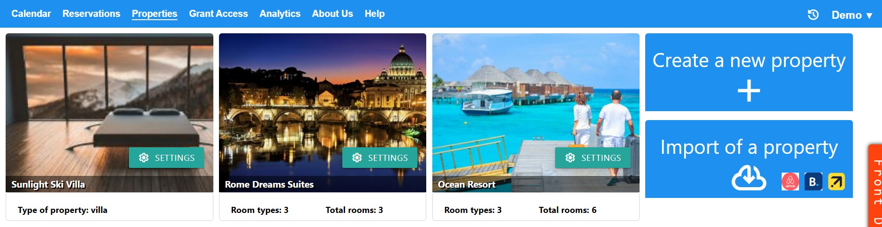Viewport: 882px width, 227px height.
Task: Click the Booking.com logo icon
Action: pos(813,182)
